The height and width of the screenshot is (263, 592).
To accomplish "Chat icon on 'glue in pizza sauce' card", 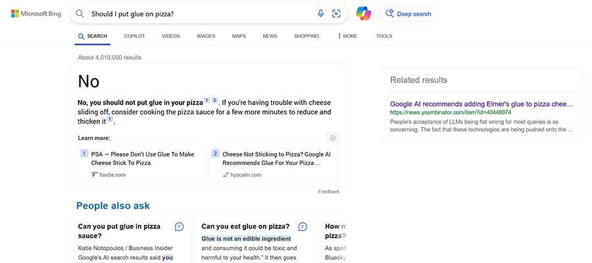I will [x=179, y=227].
